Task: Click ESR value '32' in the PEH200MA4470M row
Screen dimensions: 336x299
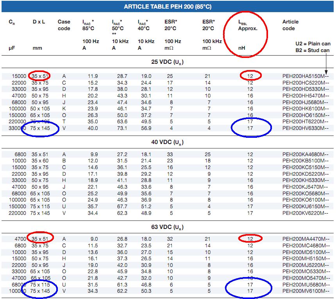Action: click(170, 239)
